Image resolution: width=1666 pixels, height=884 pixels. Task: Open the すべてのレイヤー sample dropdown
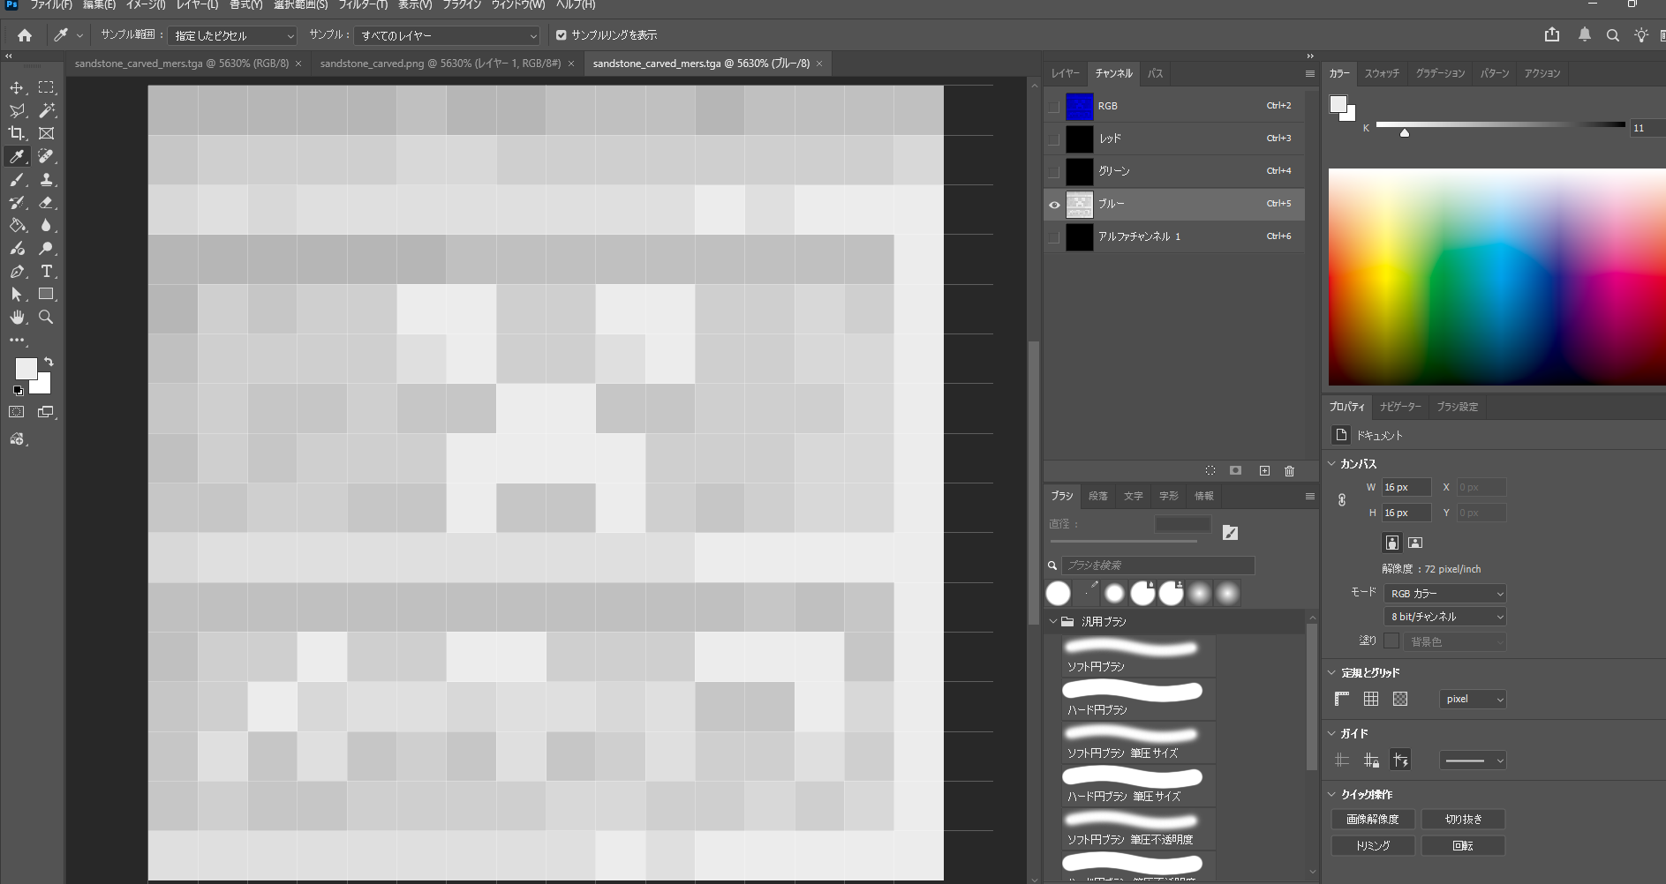447,35
